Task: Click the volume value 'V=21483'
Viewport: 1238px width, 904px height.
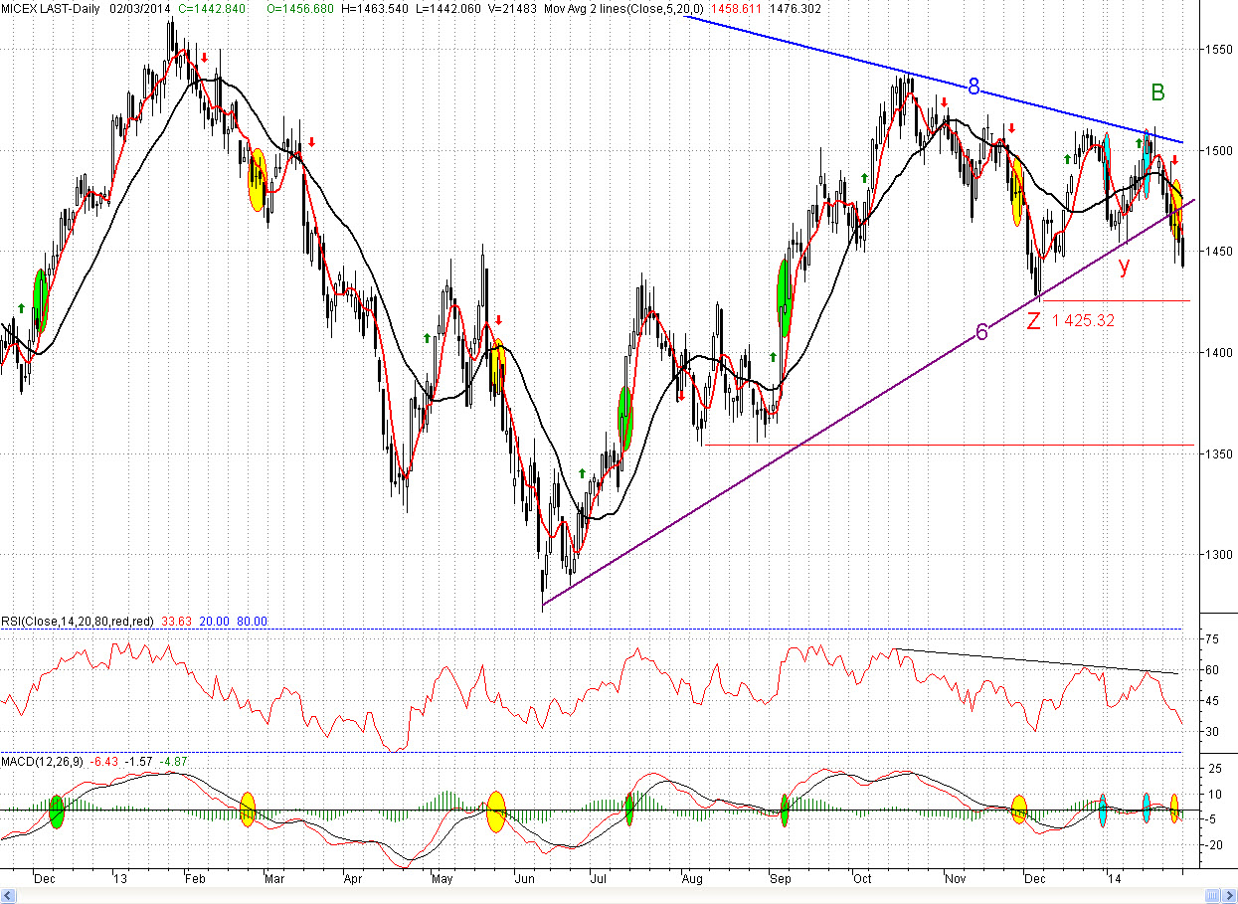Action: pos(511,7)
